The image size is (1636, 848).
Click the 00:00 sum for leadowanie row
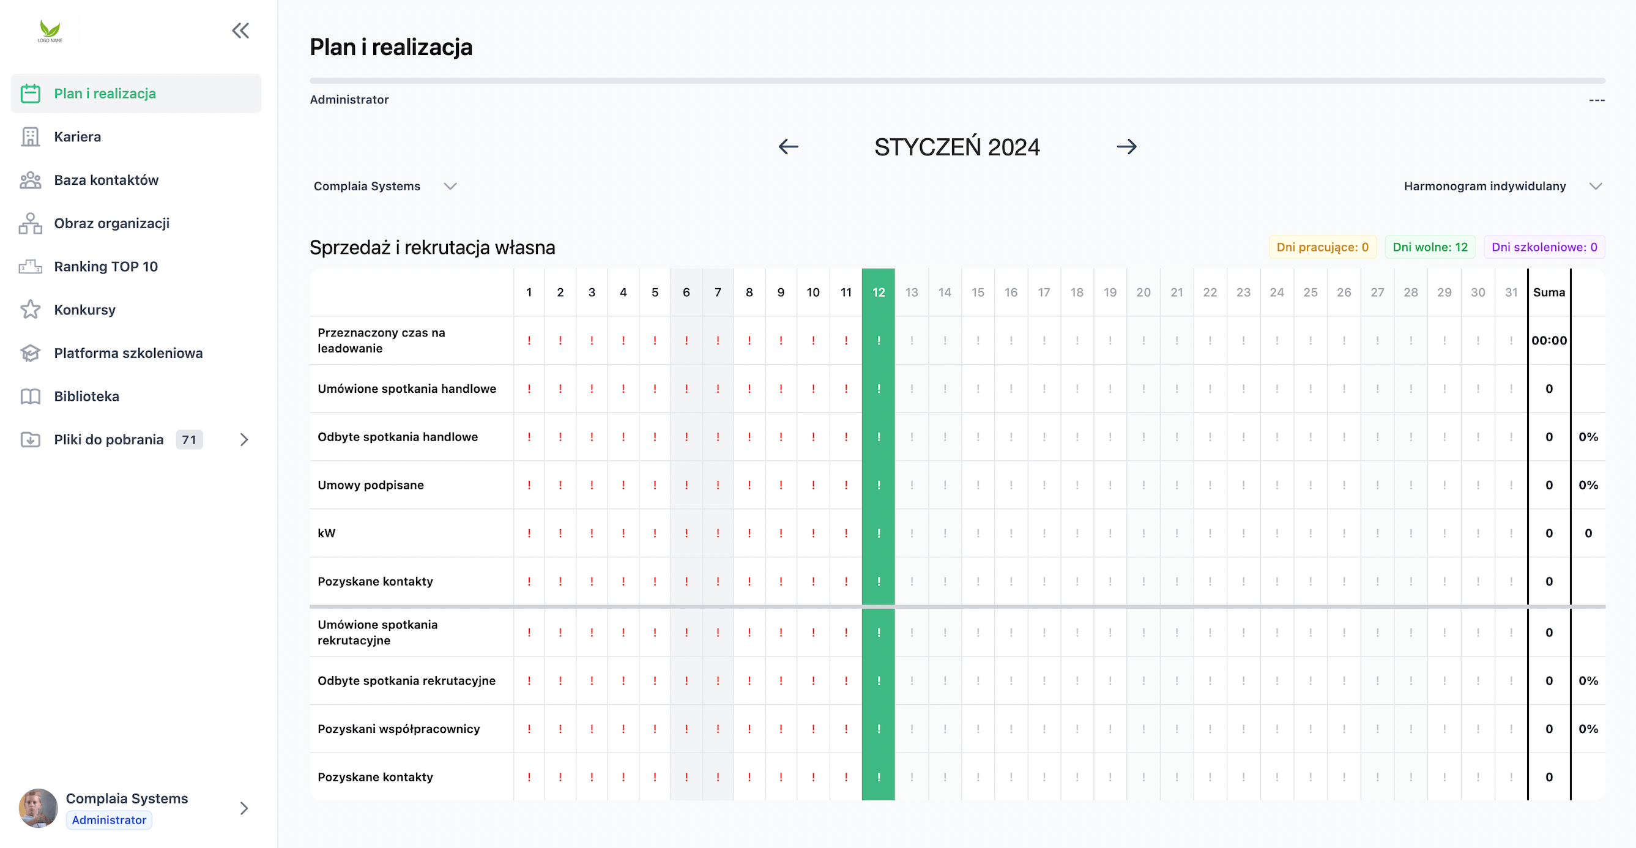pos(1549,340)
